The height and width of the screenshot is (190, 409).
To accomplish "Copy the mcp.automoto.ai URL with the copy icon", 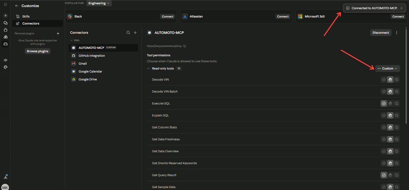I will [x=184, y=46].
